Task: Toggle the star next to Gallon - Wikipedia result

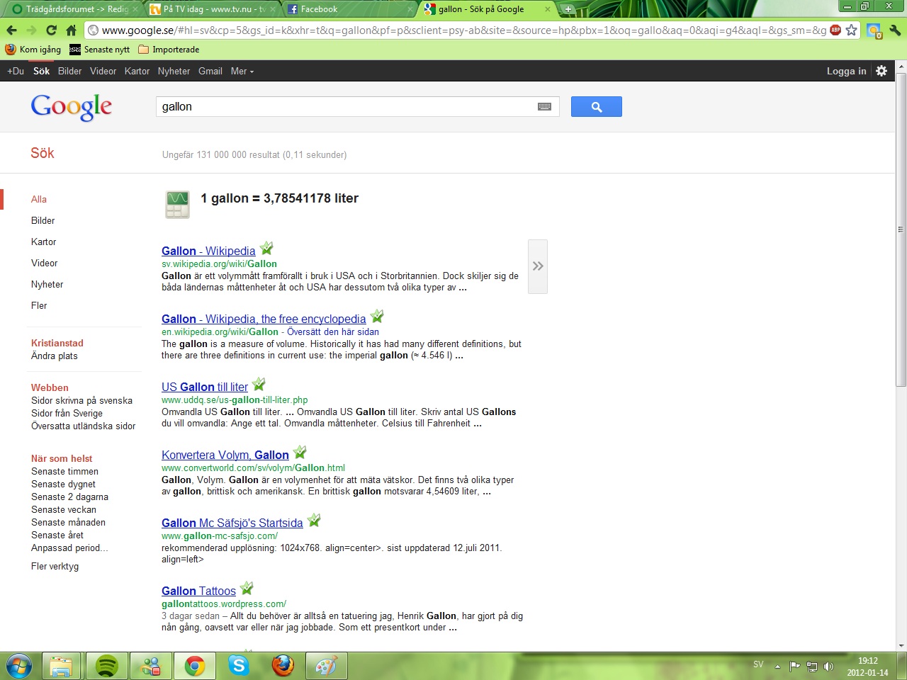Action: pyautogui.click(x=266, y=249)
